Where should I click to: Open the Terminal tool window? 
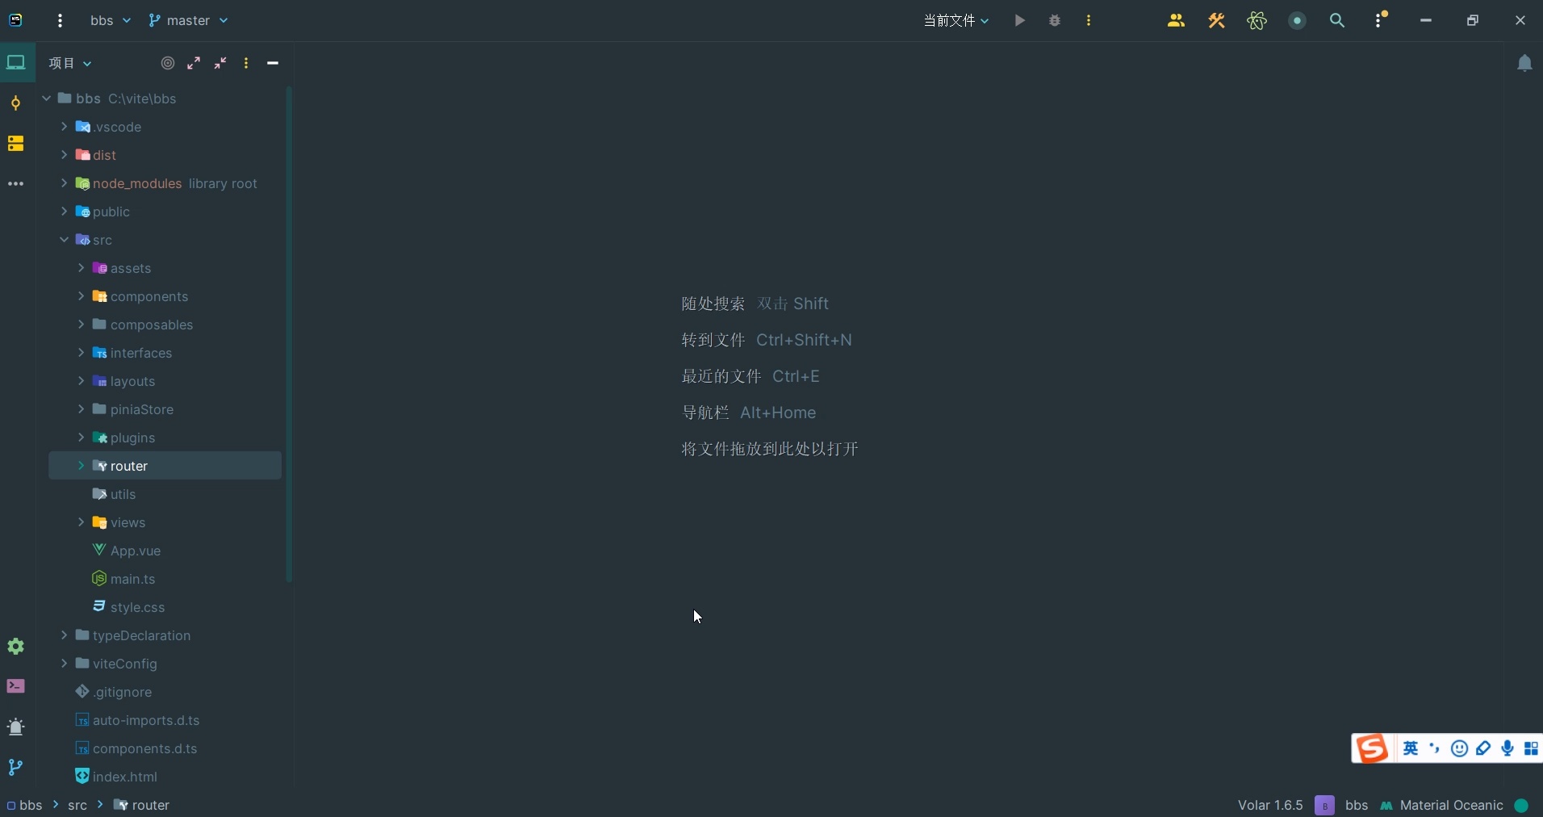pyautogui.click(x=15, y=687)
